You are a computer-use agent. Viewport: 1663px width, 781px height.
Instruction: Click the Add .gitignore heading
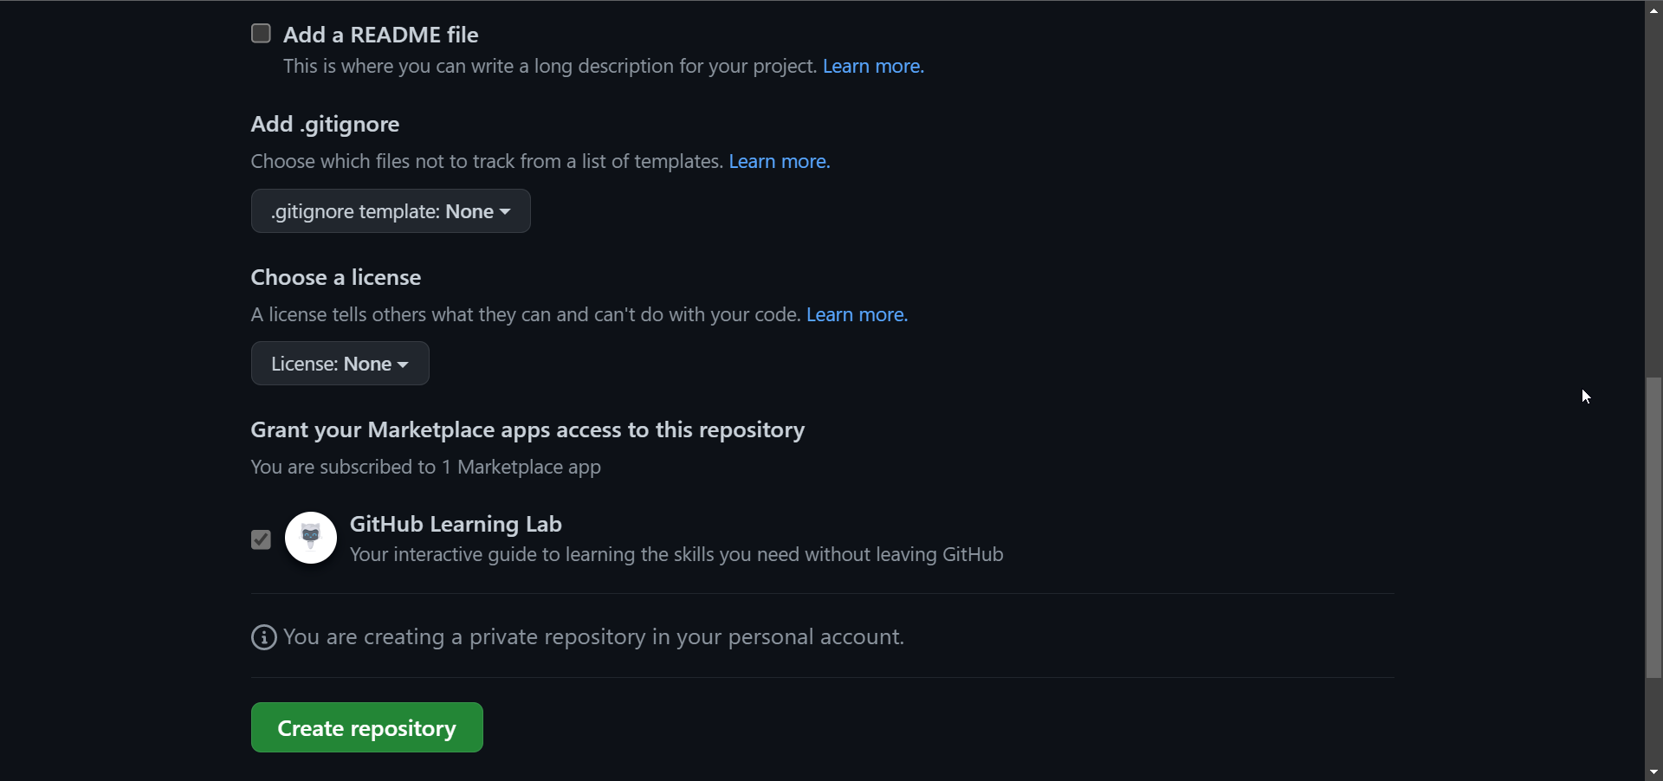pyautogui.click(x=325, y=125)
